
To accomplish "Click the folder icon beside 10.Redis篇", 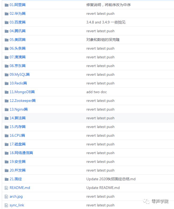I will 7,83.
